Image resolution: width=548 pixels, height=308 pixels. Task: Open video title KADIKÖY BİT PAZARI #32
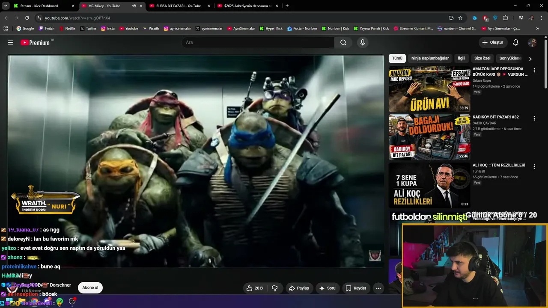pyautogui.click(x=495, y=117)
